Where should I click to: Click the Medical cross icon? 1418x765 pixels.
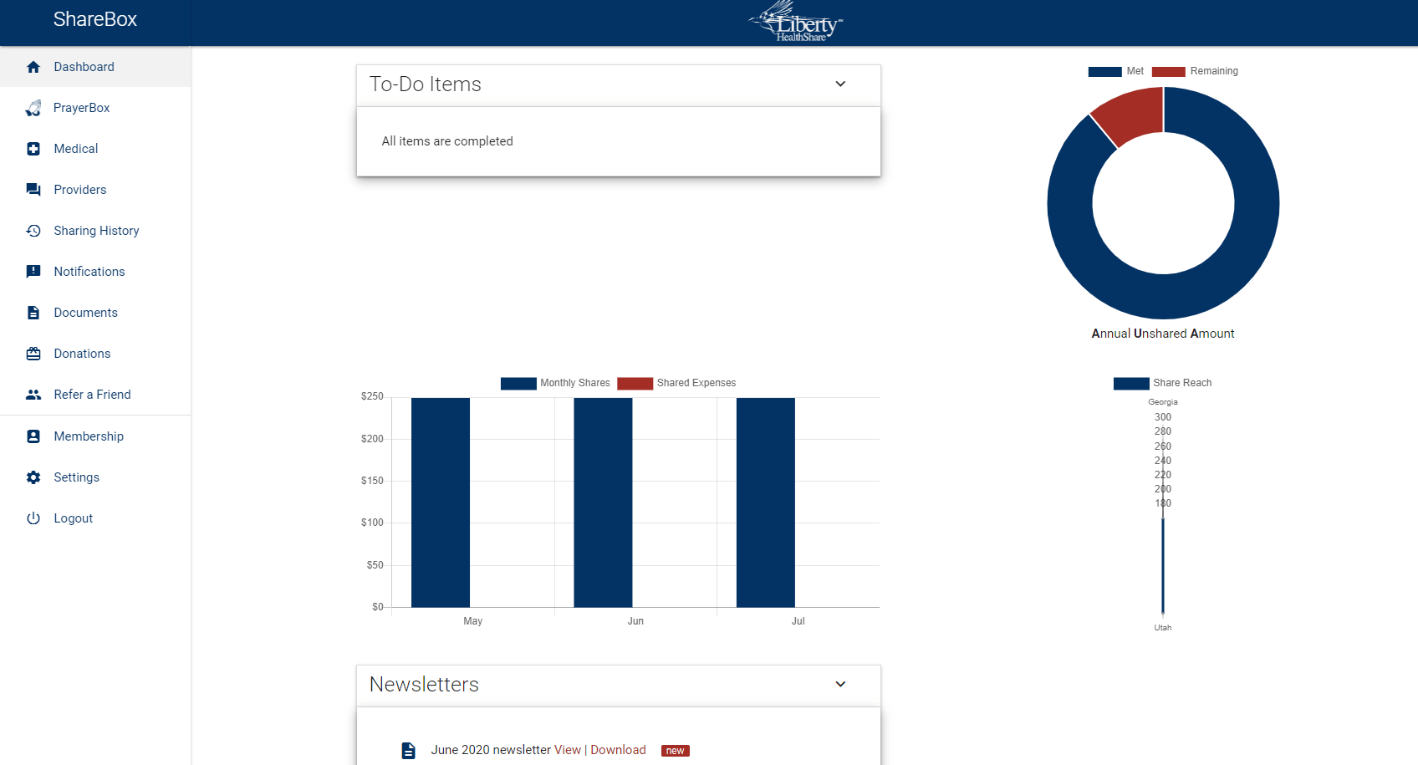coord(33,149)
